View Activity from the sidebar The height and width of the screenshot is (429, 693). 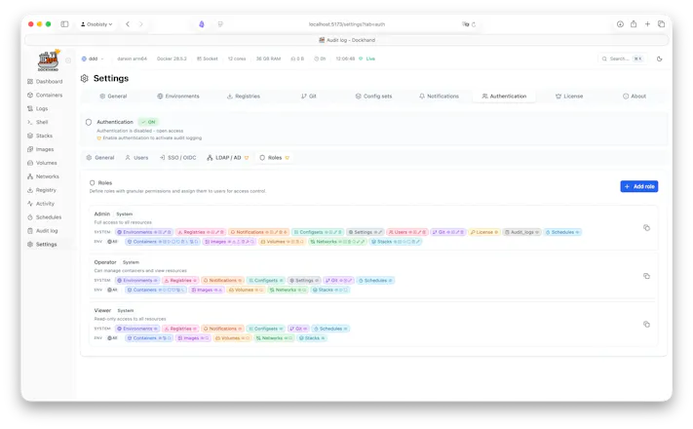click(x=41, y=204)
